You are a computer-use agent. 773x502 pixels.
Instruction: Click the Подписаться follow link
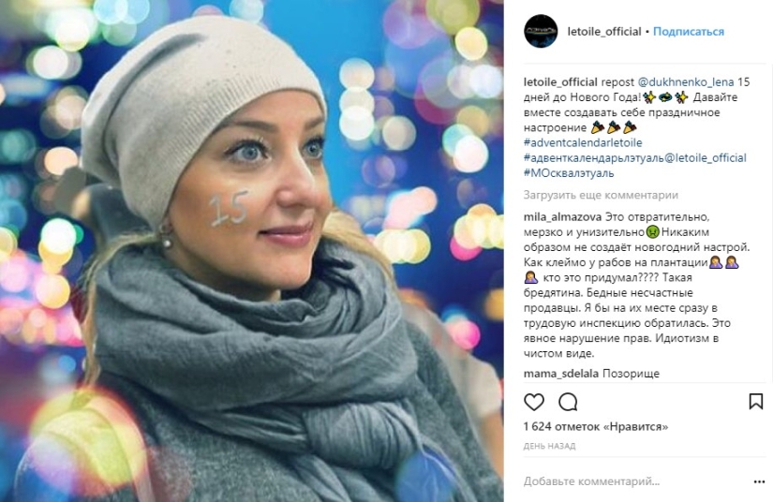click(x=689, y=32)
